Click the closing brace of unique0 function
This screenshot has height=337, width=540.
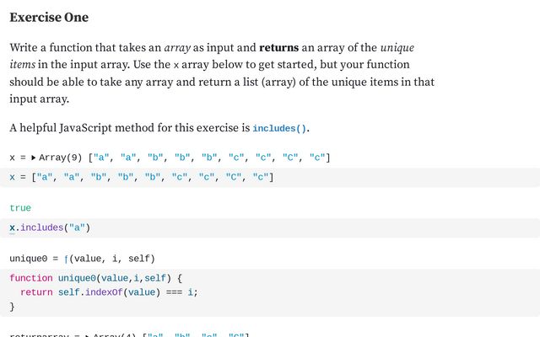(12, 307)
